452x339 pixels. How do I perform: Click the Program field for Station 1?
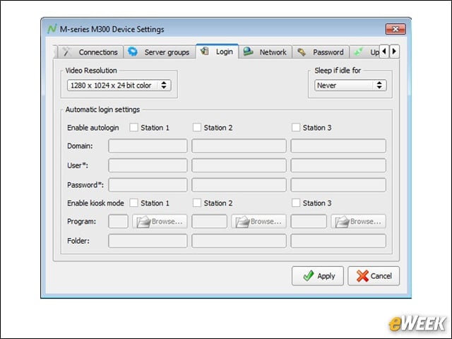118,221
